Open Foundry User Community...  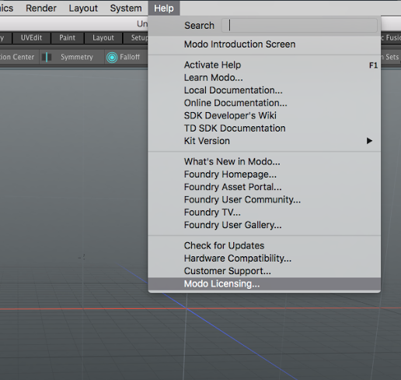click(264, 199)
